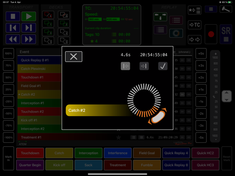235x176 pixels.
Task: Jump to previous clip in Transport
Action: (13, 28)
